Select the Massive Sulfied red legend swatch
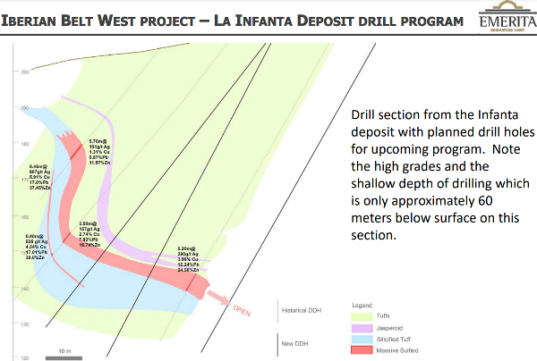 point(362,350)
